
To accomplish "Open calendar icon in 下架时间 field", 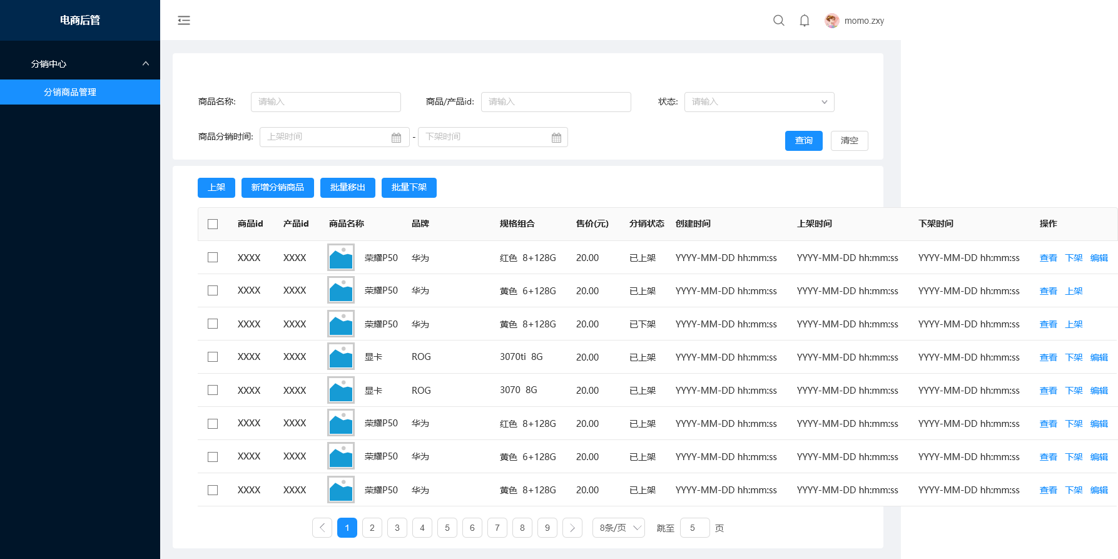I will [556, 138].
